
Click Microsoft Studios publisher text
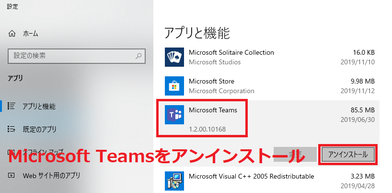point(215,62)
